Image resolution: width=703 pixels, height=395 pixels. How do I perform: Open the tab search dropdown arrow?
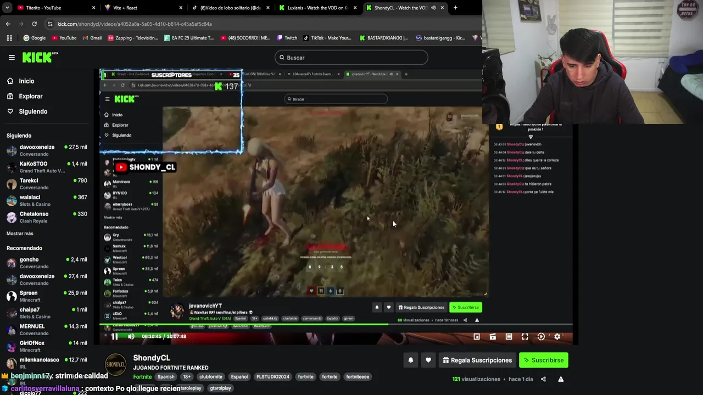[7, 8]
